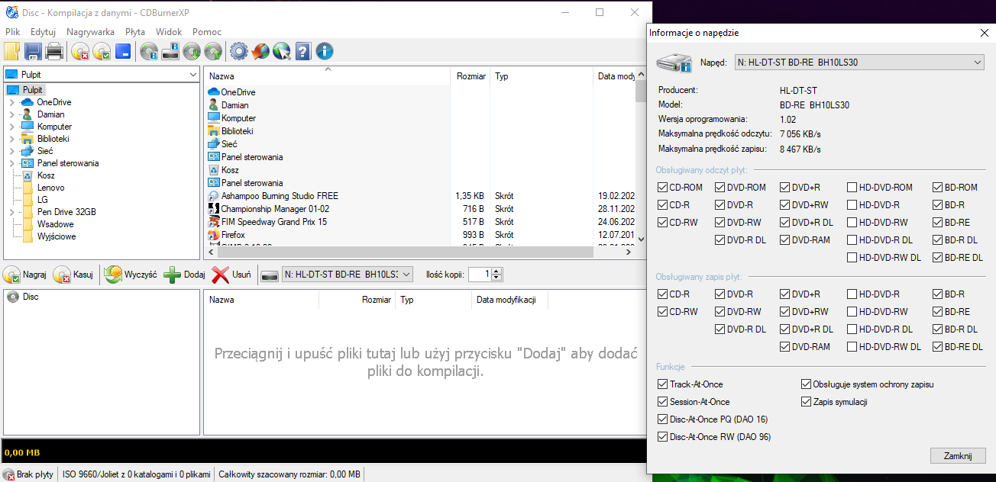Toggle Obsługuje system ochrony zapisu checkbox
Viewport: 996px width, 482px height.
pyautogui.click(x=807, y=384)
